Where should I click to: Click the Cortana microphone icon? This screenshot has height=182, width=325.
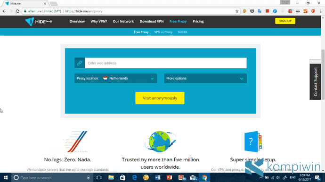[88, 177]
